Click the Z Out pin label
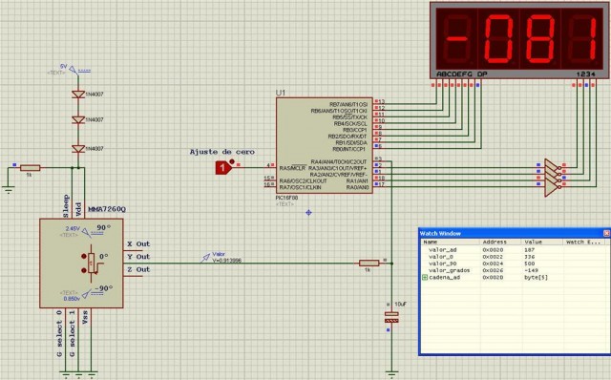 [x=138, y=269]
